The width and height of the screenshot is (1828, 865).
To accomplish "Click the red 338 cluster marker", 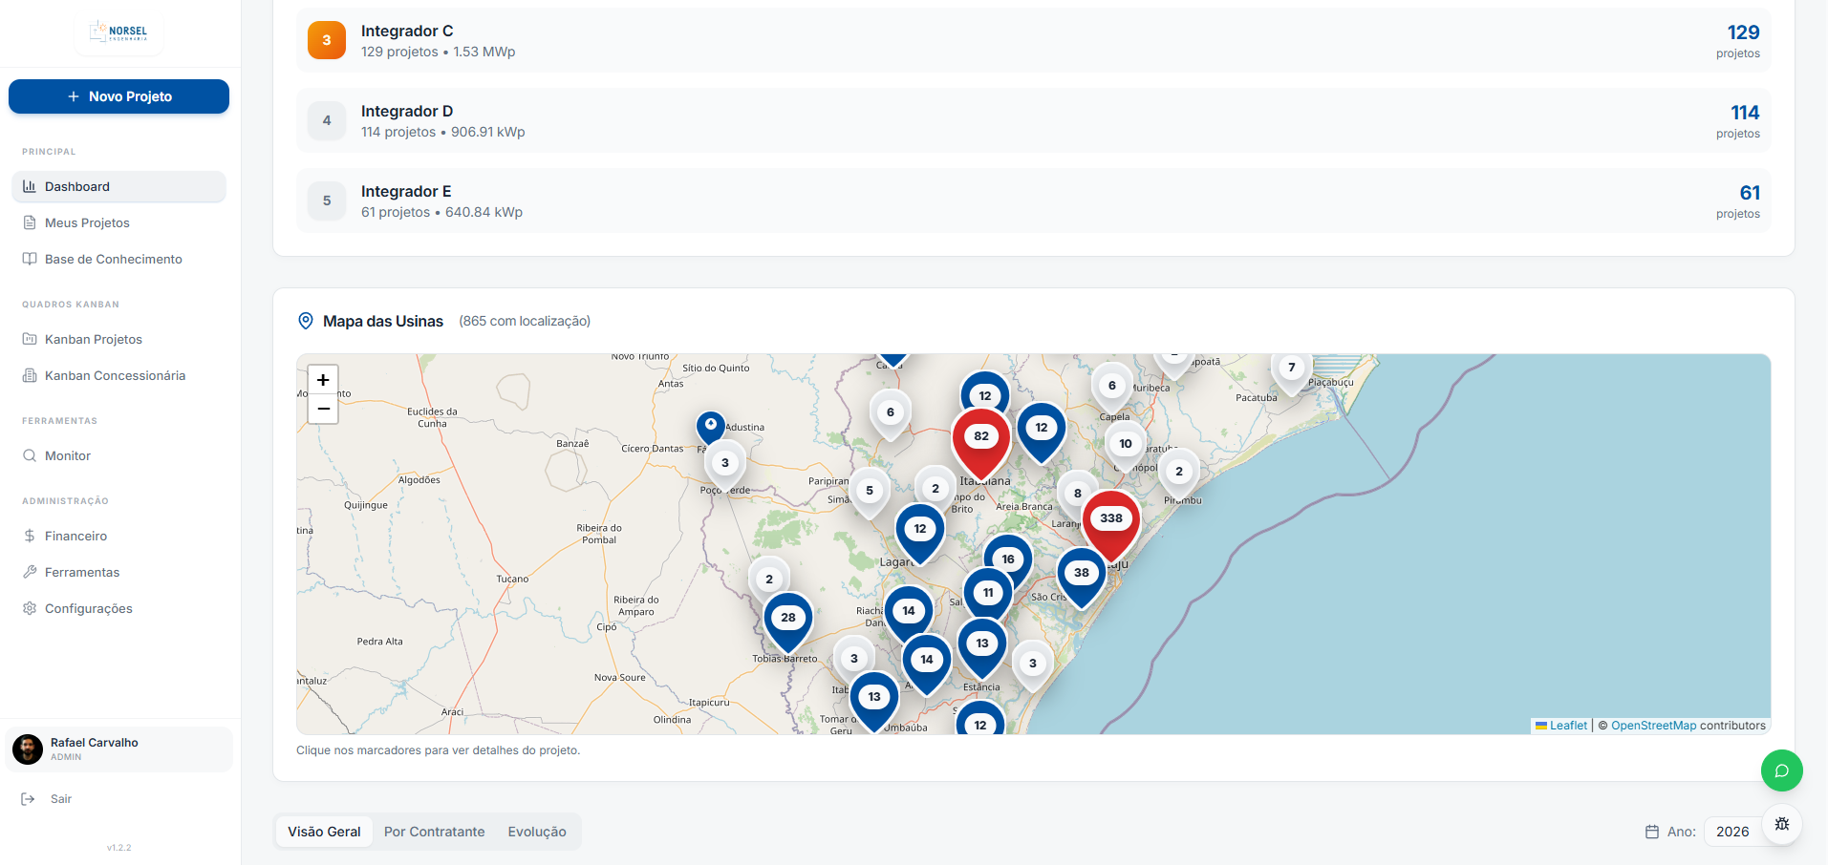I will pos(1111,517).
